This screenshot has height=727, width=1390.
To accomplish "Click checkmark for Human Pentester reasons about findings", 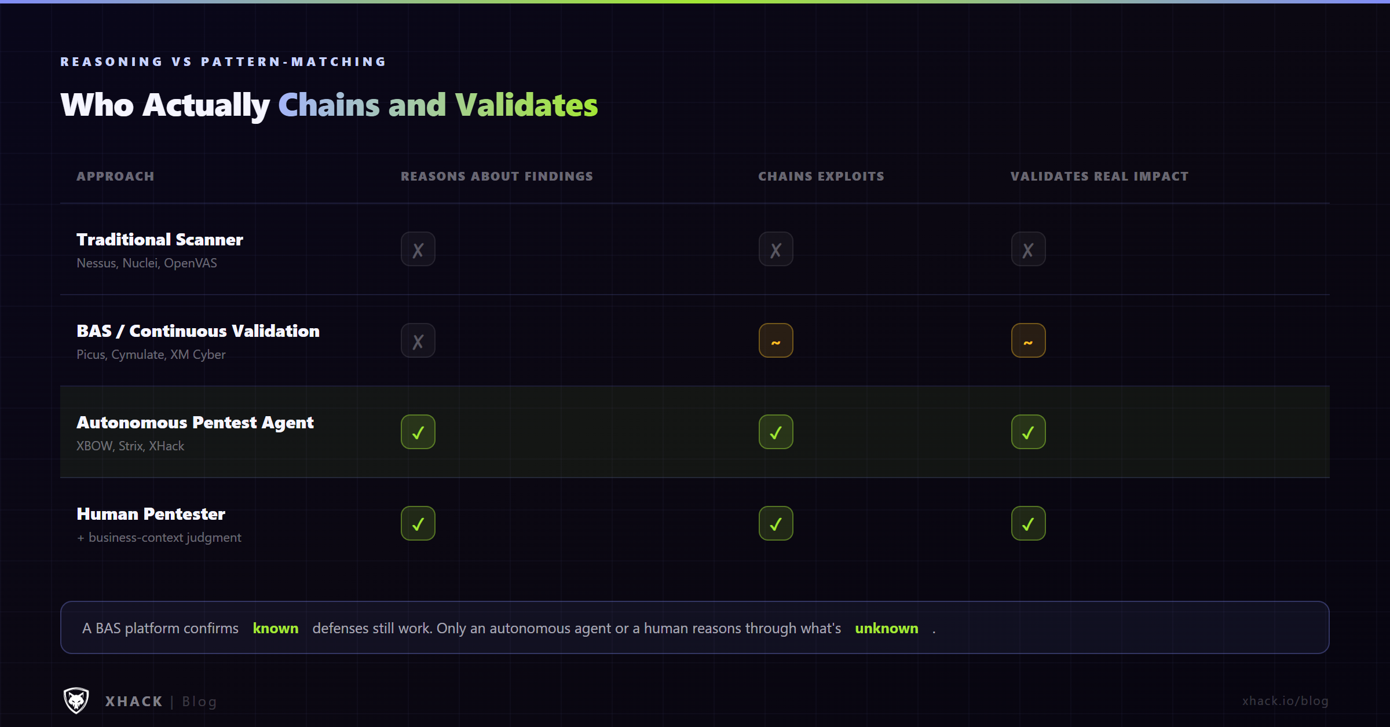I will tap(418, 524).
